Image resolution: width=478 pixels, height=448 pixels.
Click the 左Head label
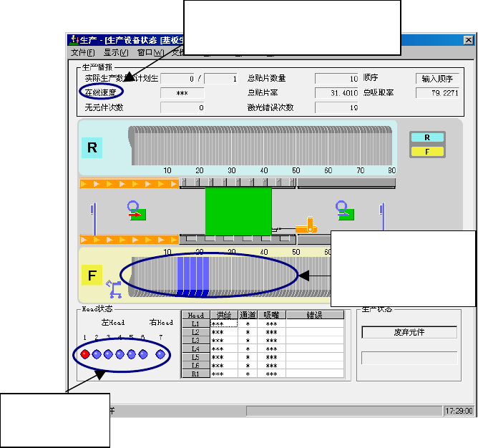point(113,322)
